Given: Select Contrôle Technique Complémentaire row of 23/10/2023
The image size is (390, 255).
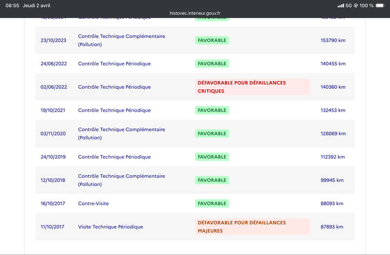Looking at the screenshot, I should point(195,40).
